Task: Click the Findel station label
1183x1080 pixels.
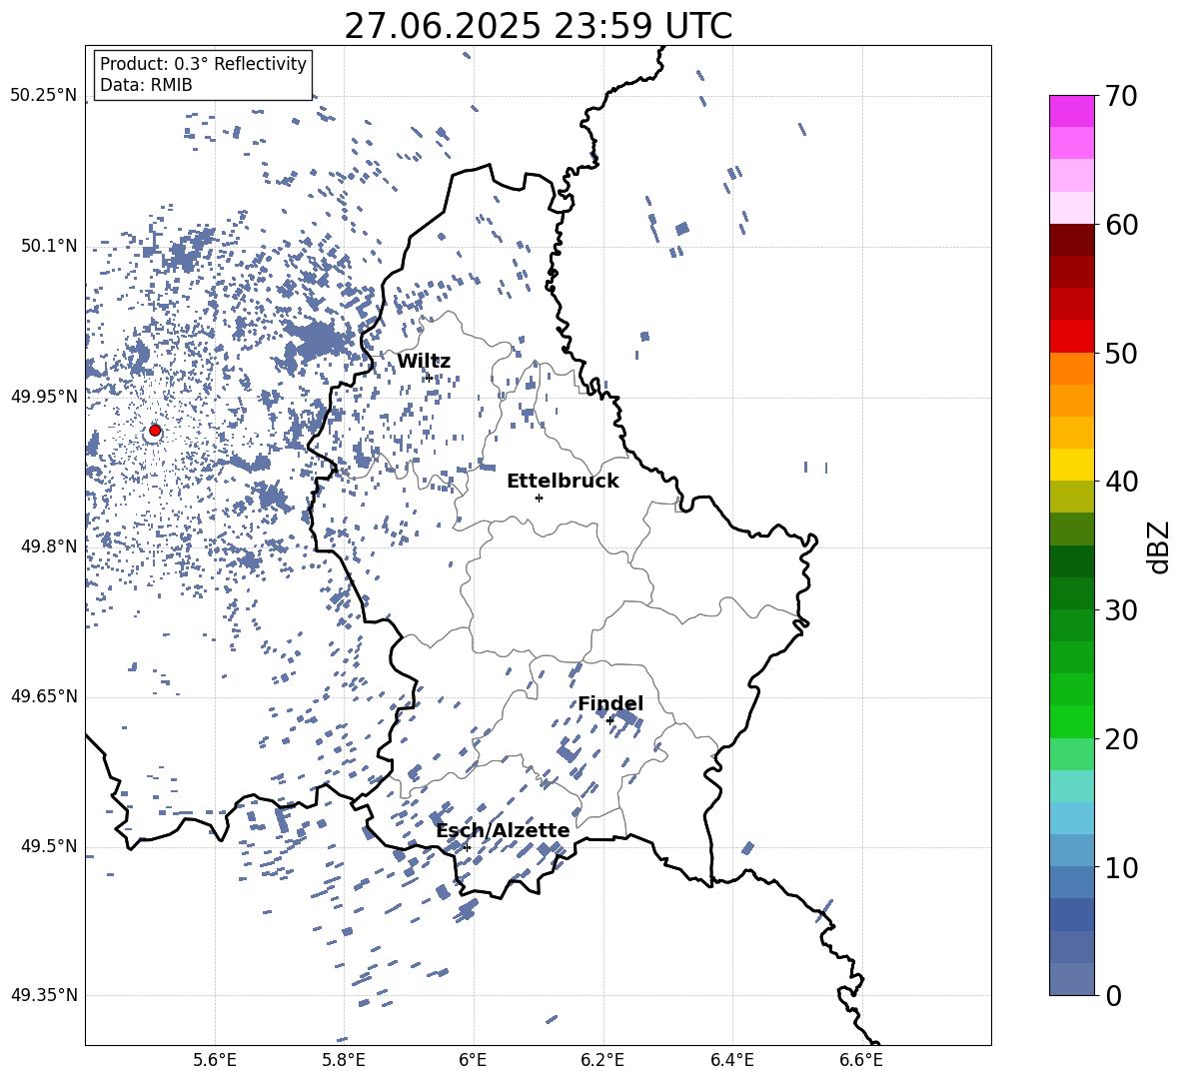Action: coord(610,703)
